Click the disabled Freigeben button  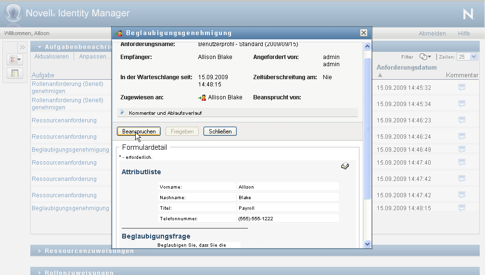pos(182,132)
